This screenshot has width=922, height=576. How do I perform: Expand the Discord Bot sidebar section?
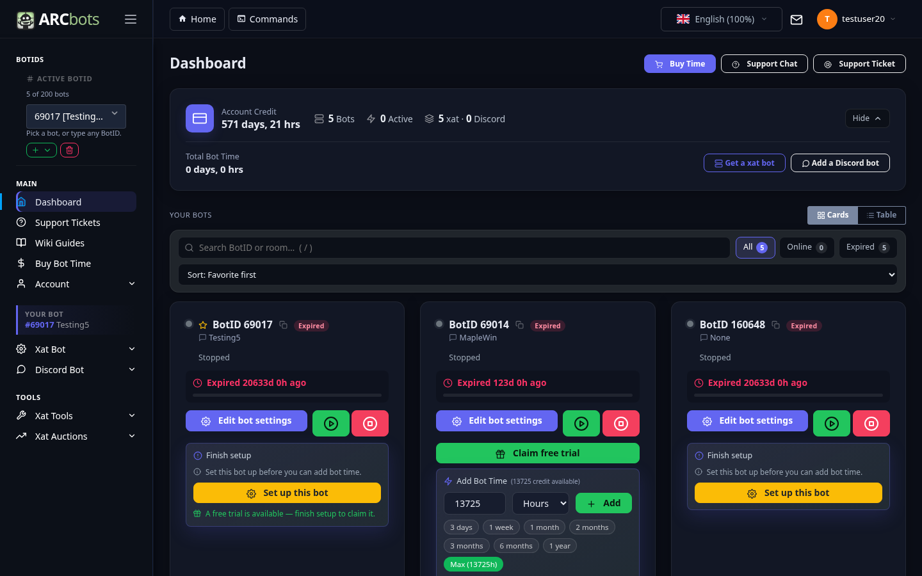[76, 370]
